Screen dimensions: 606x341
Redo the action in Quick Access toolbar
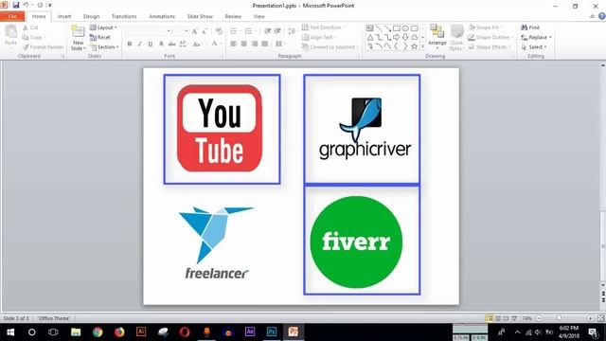40,5
